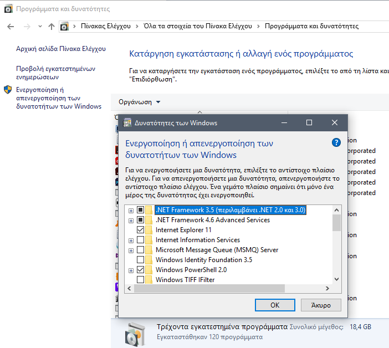Enable Internet Information Services checkbox

[x=140, y=239]
